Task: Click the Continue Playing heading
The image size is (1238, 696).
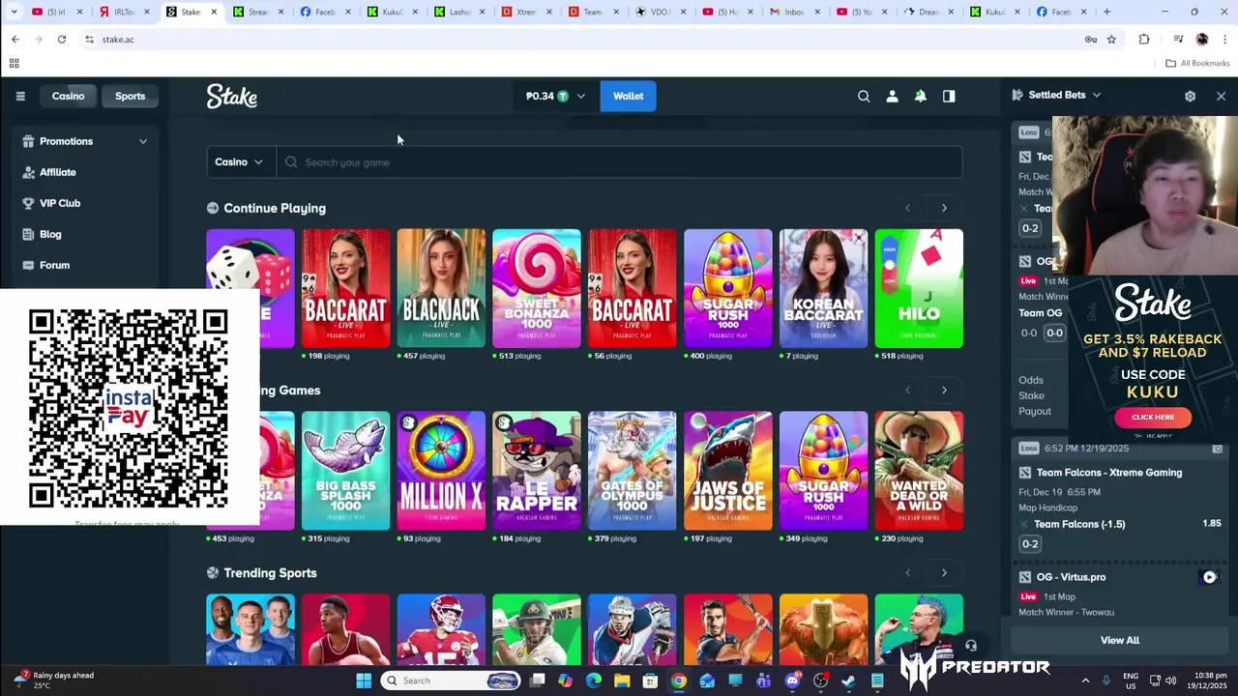Action: (x=275, y=208)
